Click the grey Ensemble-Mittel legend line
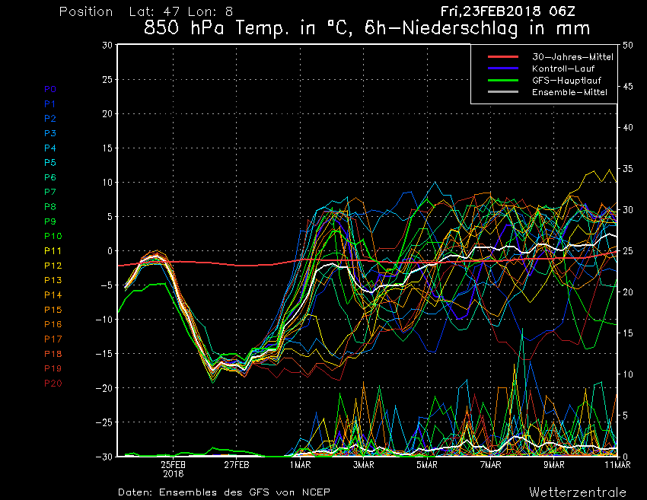This screenshot has height=500, width=647. [x=503, y=92]
